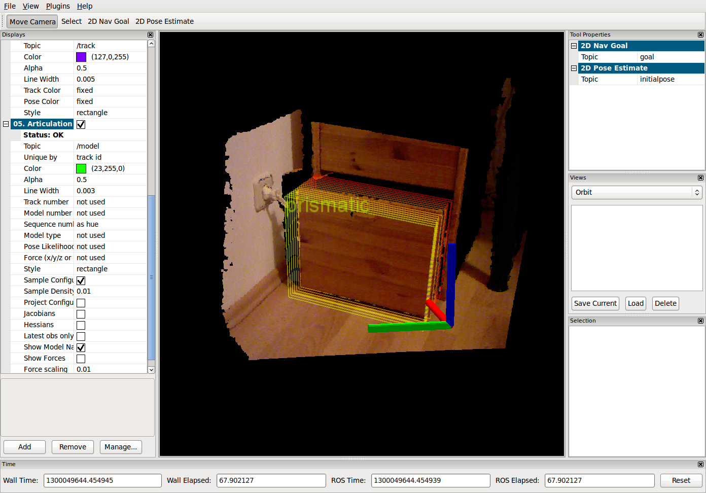The height and width of the screenshot is (493, 706).
Task: Close the Time panel
Action: [700, 465]
